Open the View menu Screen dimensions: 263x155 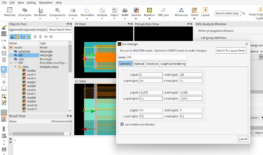coord(21,3)
